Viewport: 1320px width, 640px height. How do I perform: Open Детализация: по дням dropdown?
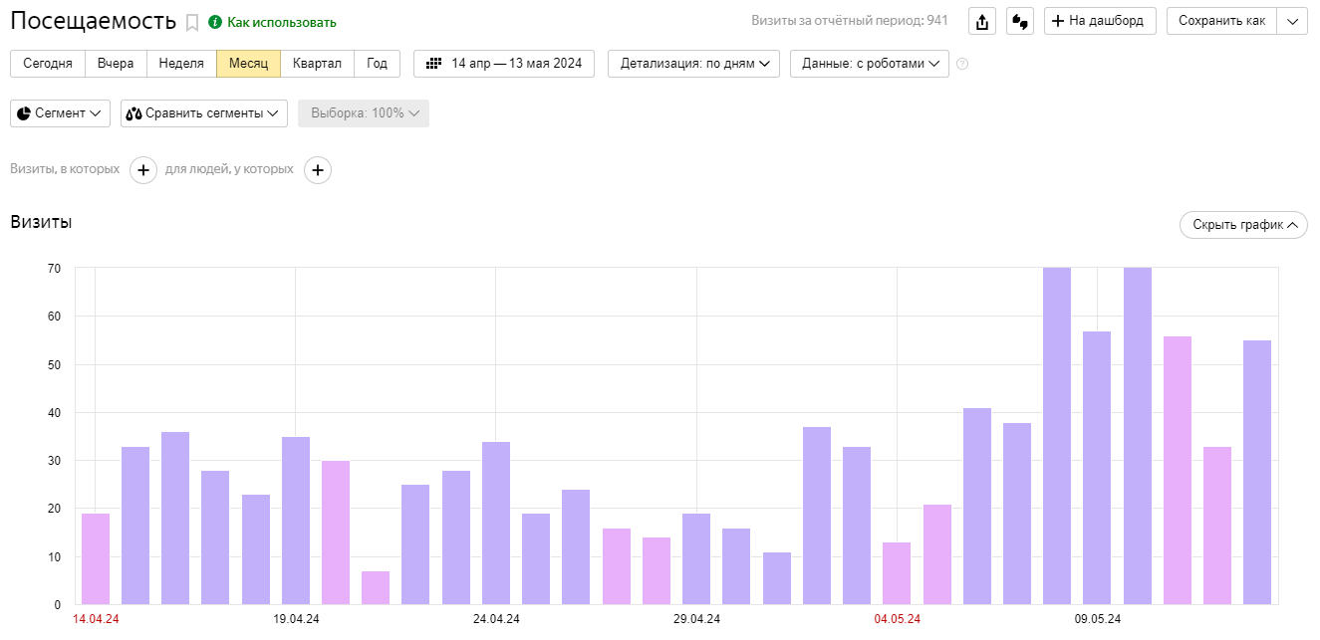[694, 64]
